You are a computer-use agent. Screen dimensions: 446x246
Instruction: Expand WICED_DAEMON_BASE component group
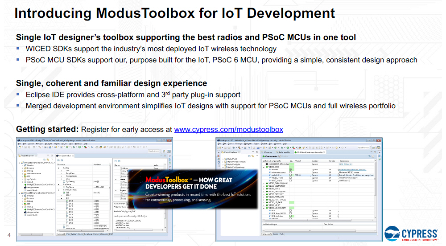[264, 183]
